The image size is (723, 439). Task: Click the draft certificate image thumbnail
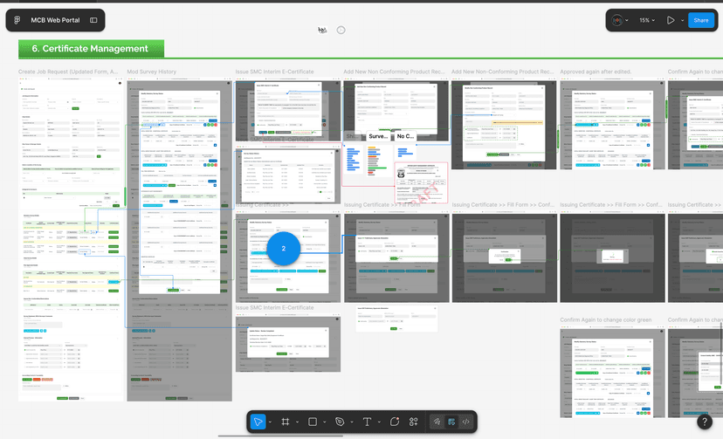[x=421, y=182]
